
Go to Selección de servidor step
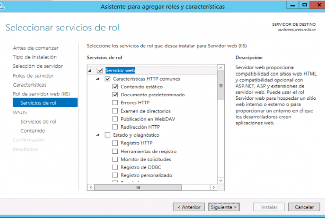pyautogui.click(x=38, y=66)
